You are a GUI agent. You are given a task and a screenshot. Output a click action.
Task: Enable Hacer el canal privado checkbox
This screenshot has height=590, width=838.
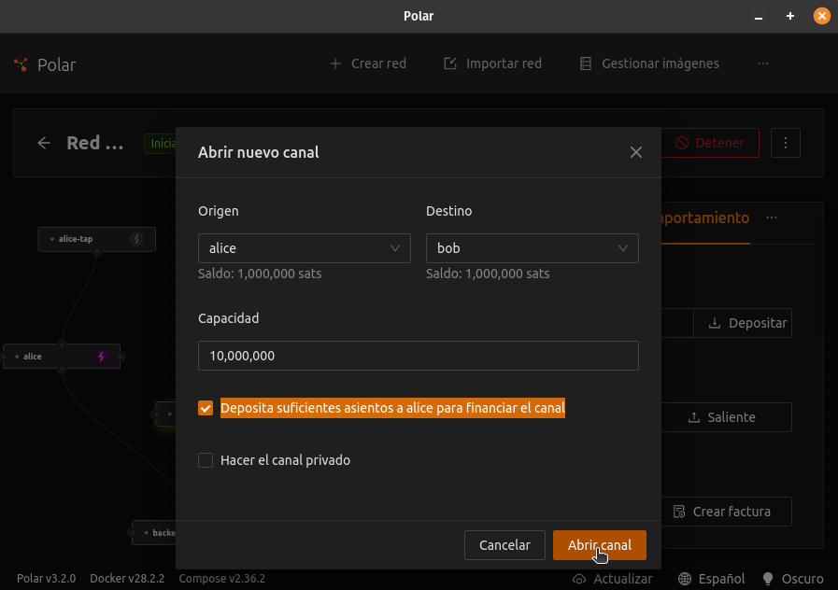(206, 460)
